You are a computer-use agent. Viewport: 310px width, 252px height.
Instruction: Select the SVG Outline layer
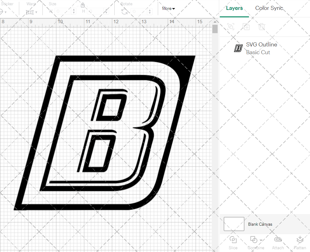pyautogui.click(x=261, y=45)
